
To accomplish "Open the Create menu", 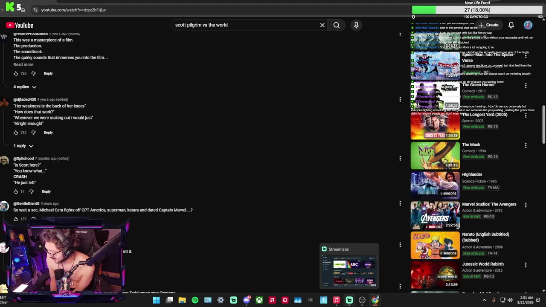I will 488,25.
